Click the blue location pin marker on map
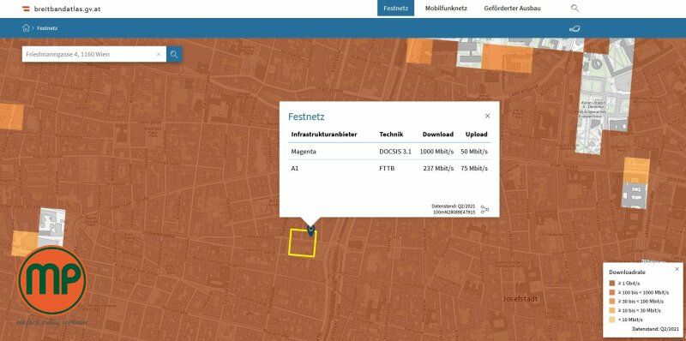 click(310, 230)
